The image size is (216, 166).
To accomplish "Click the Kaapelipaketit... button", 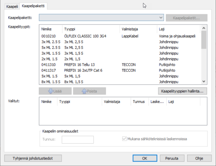I will click(186, 17).
